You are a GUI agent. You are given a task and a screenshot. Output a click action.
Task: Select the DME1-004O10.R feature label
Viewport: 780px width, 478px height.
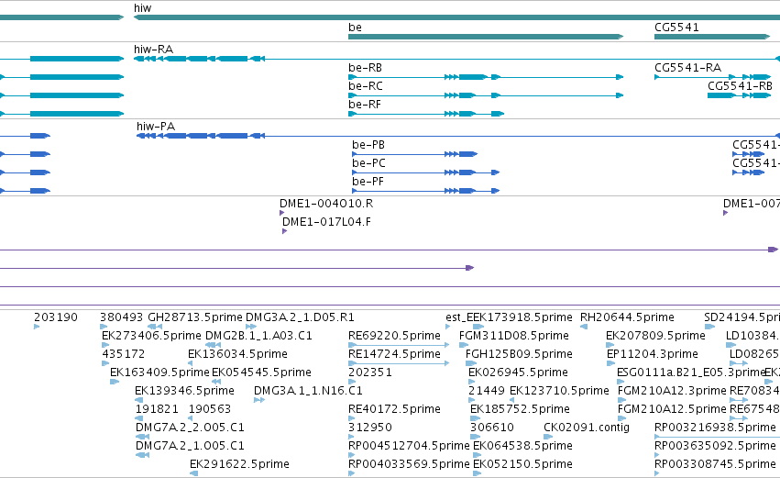(325, 204)
